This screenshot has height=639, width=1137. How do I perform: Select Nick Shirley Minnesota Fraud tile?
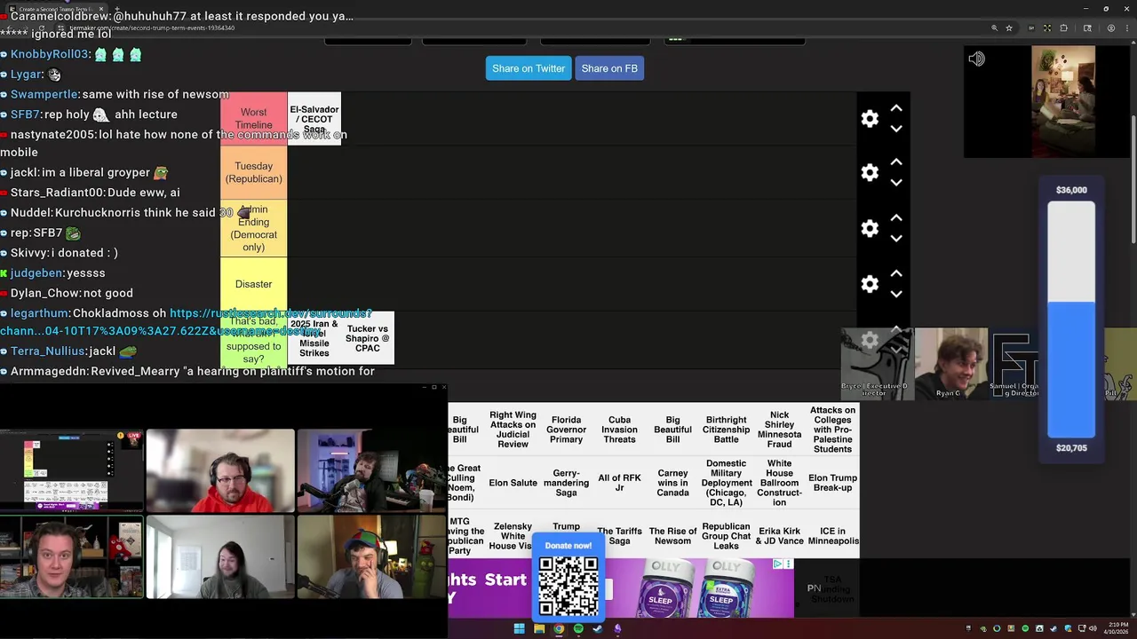pos(779,430)
